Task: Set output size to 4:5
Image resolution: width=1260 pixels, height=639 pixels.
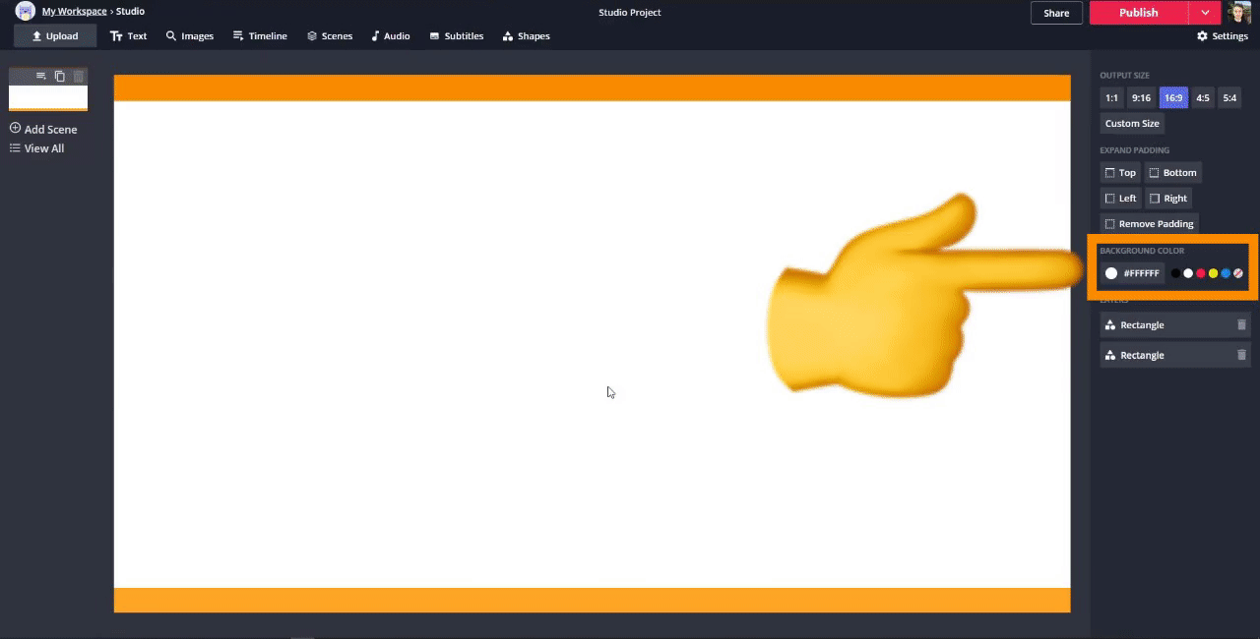Action: point(1203,98)
